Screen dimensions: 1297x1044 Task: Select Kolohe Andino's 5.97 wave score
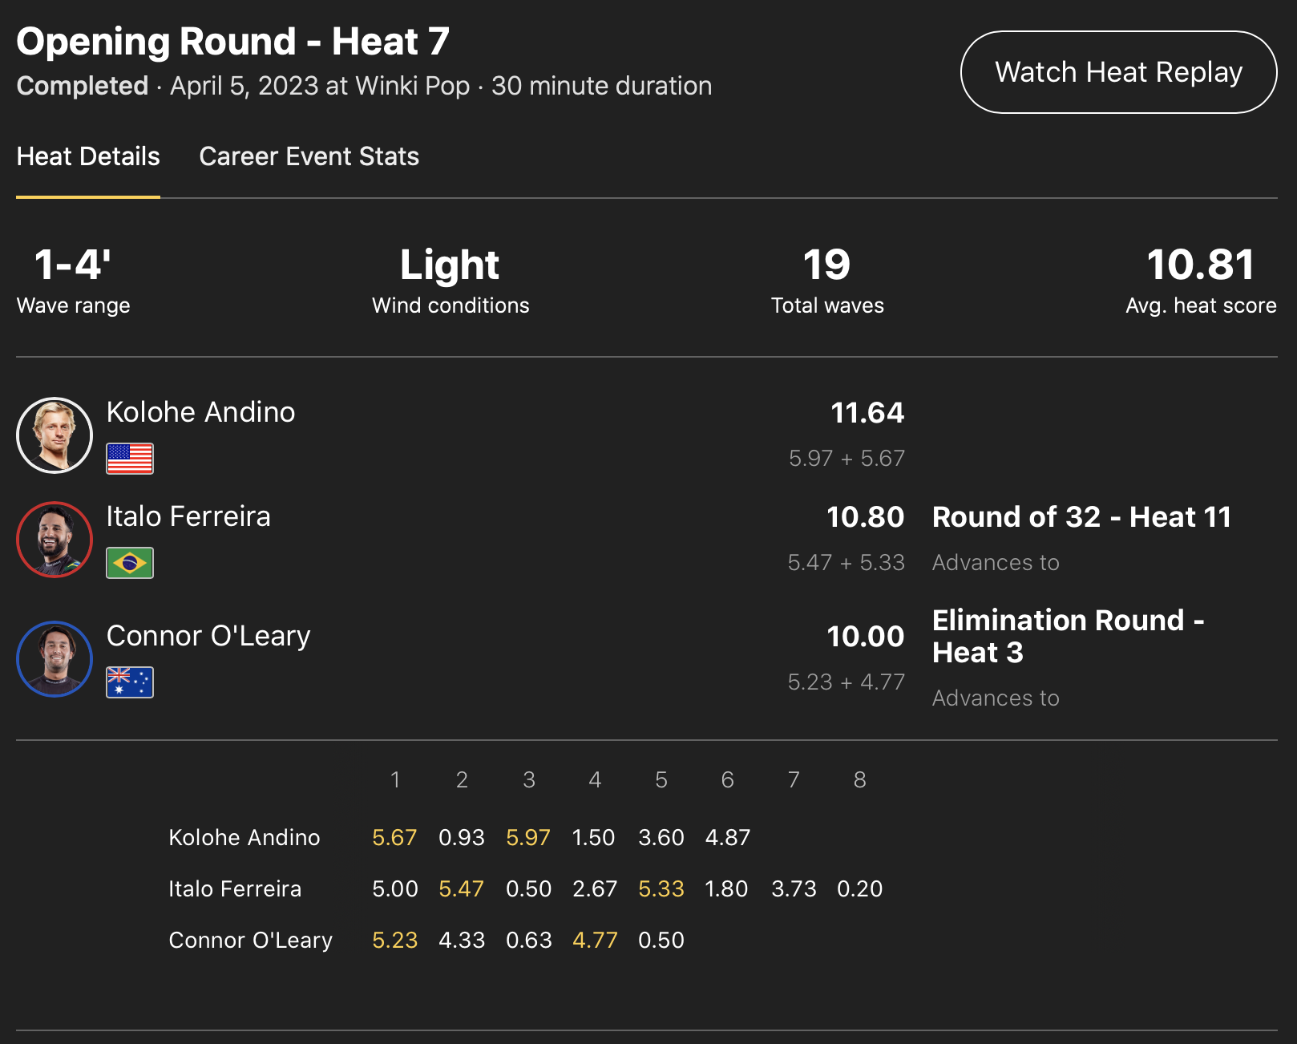click(x=528, y=838)
